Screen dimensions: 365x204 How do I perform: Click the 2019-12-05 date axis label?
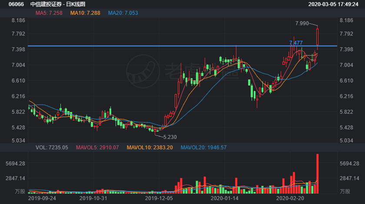pyautogui.click(x=159, y=198)
